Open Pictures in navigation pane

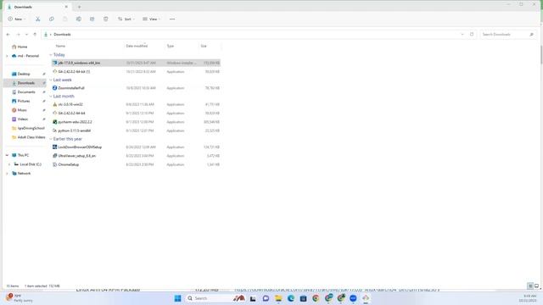24,101
